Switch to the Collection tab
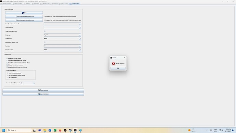This screenshot has width=236, height=133. point(55,4)
